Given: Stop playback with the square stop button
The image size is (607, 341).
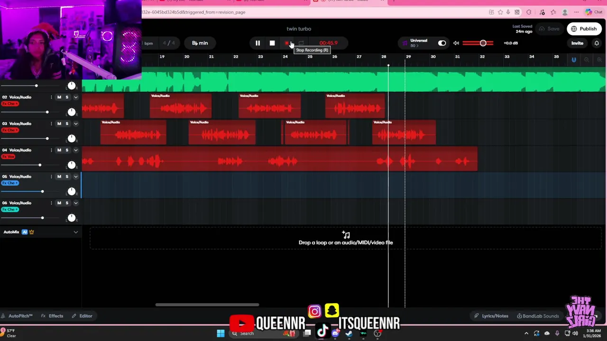Looking at the screenshot, I should (272, 43).
